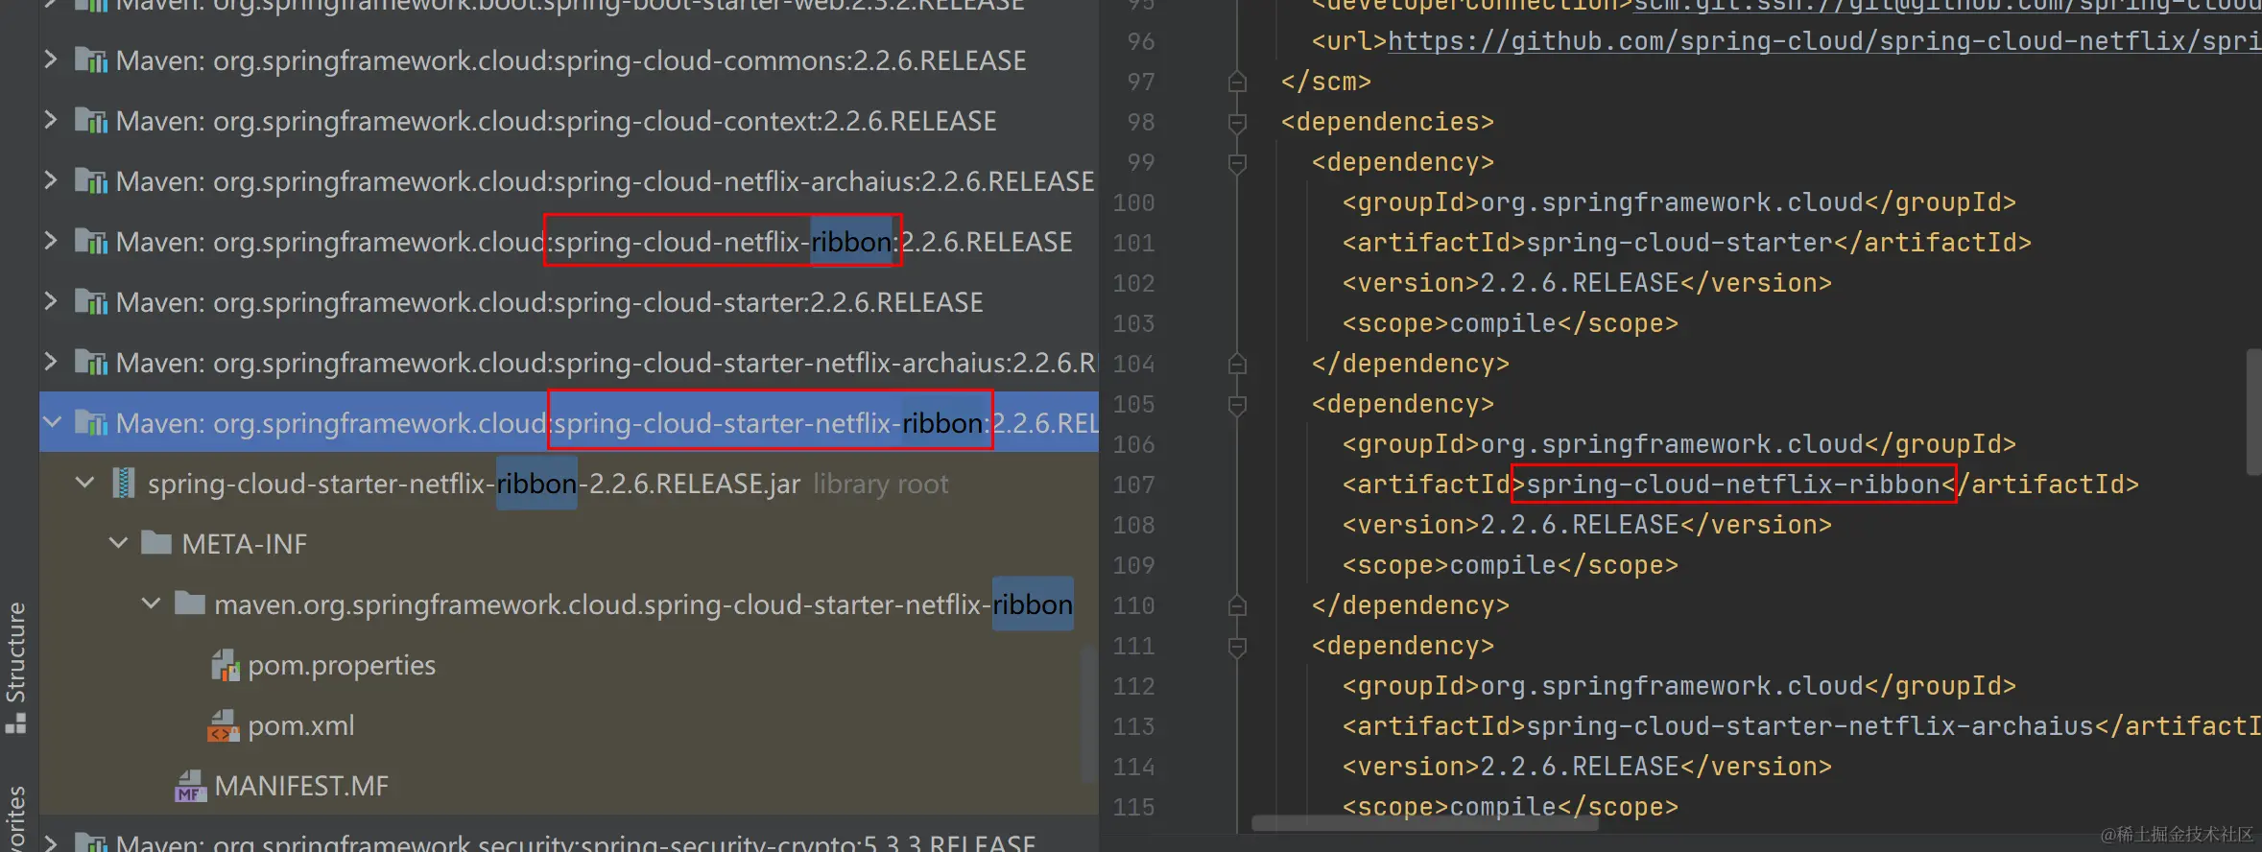2262x852 pixels.
Task: Select the spring-cloud-netflix-ribbon library icon
Action: tap(91, 242)
